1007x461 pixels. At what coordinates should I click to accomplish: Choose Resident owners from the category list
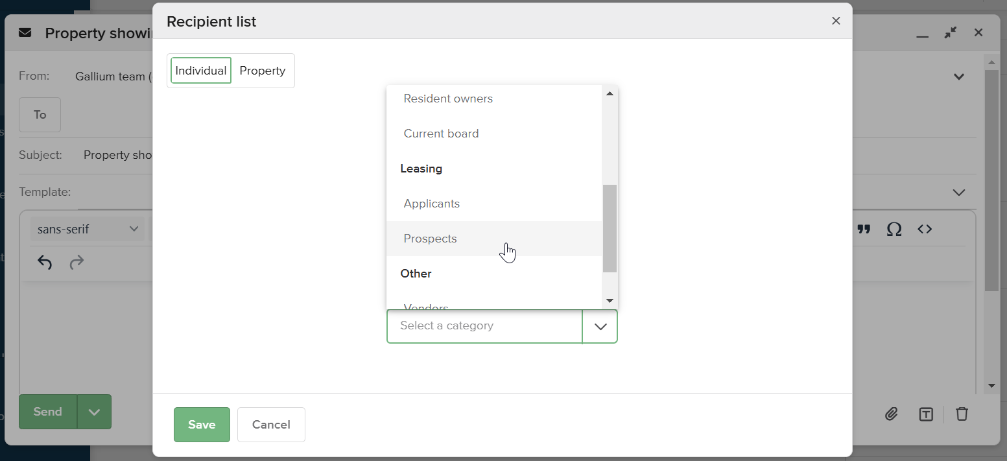click(494, 99)
